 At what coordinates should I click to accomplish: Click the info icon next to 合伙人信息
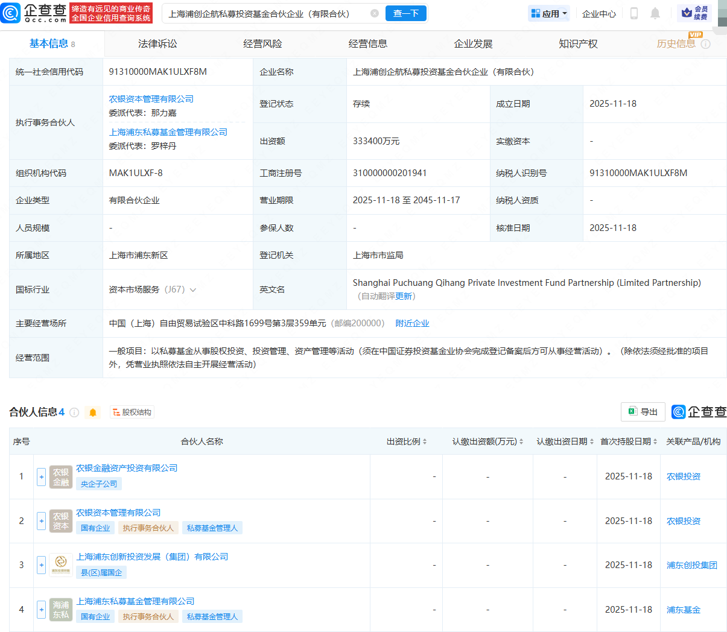[x=74, y=412]
